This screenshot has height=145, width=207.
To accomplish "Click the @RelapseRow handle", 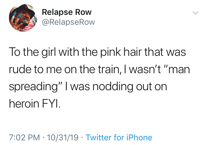I will pos(68,22).
